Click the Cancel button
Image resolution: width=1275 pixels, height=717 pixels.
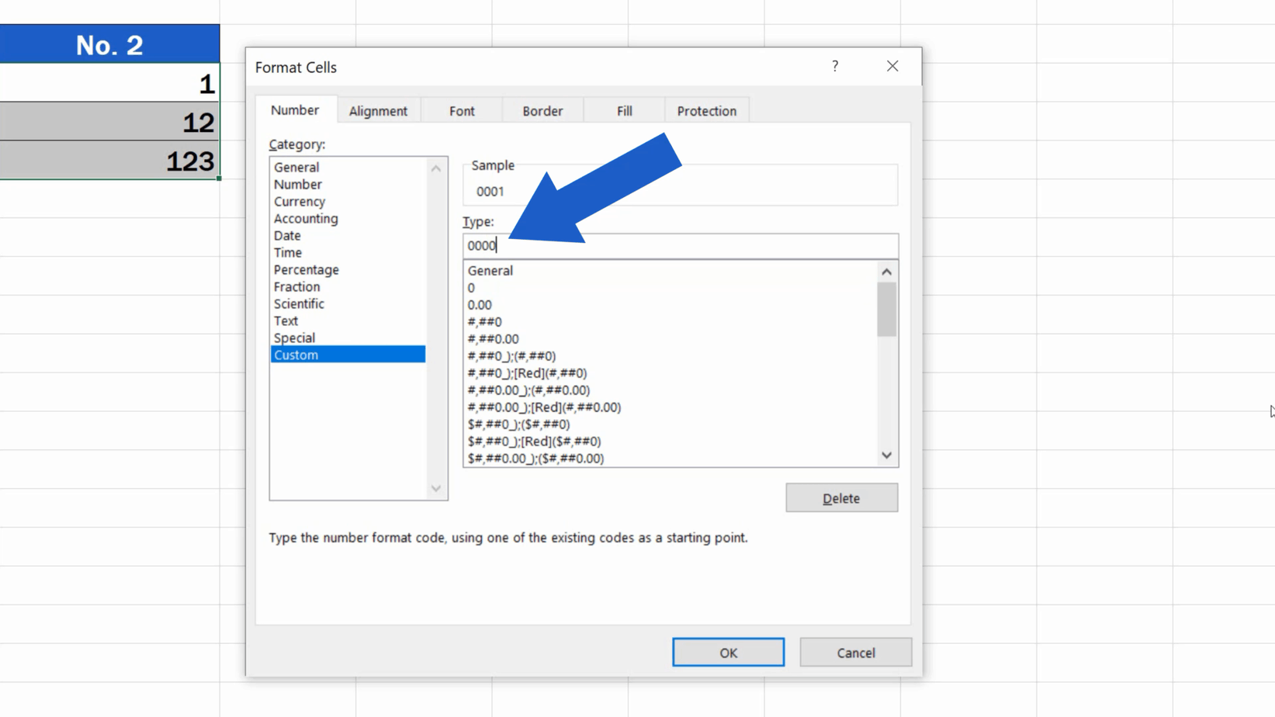856,653
